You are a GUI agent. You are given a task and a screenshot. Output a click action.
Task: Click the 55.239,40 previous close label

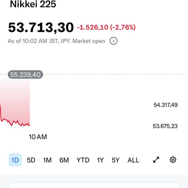pos(25,75)
